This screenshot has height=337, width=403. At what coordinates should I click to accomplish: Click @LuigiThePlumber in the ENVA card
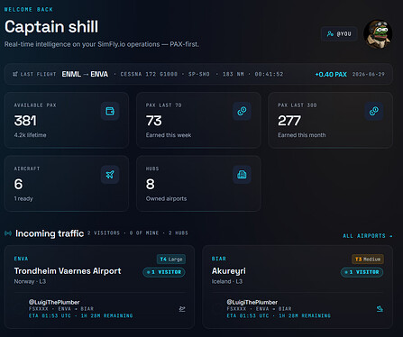(x=54, y=302)
